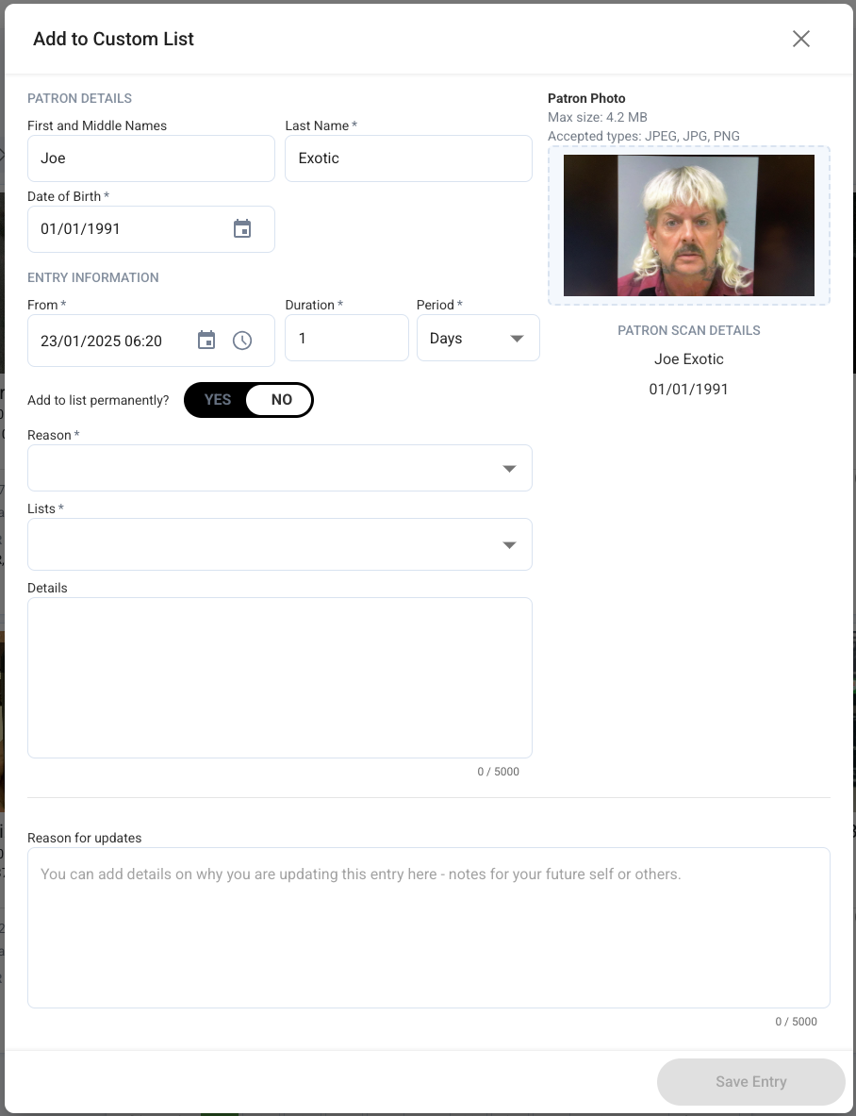Select the ENTRY INFORMATION section heading
This screenshot has height=1116, width=856.
(x=92, y=277)
